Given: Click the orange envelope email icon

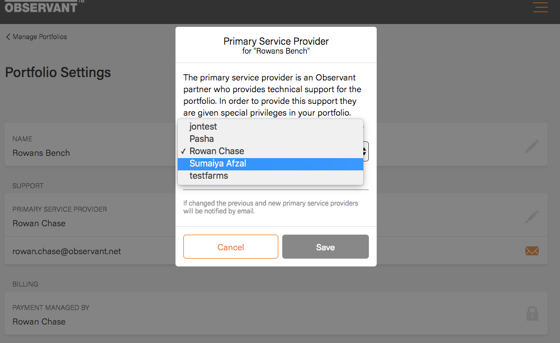Looking at the screenshot, I should click(532, 251).
